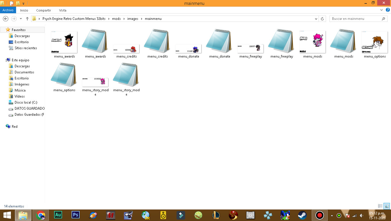Open Photoshop from the taskbar
This screenshot has height=221, width=391.
pos(76,215)
